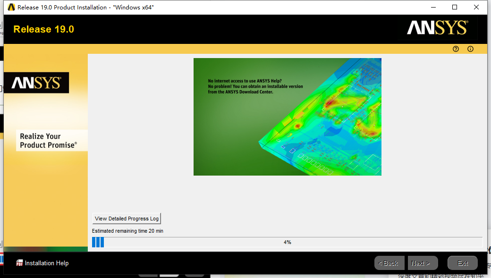Click the ANSYS Download Center advertisement image

click(x=287, y=117)
